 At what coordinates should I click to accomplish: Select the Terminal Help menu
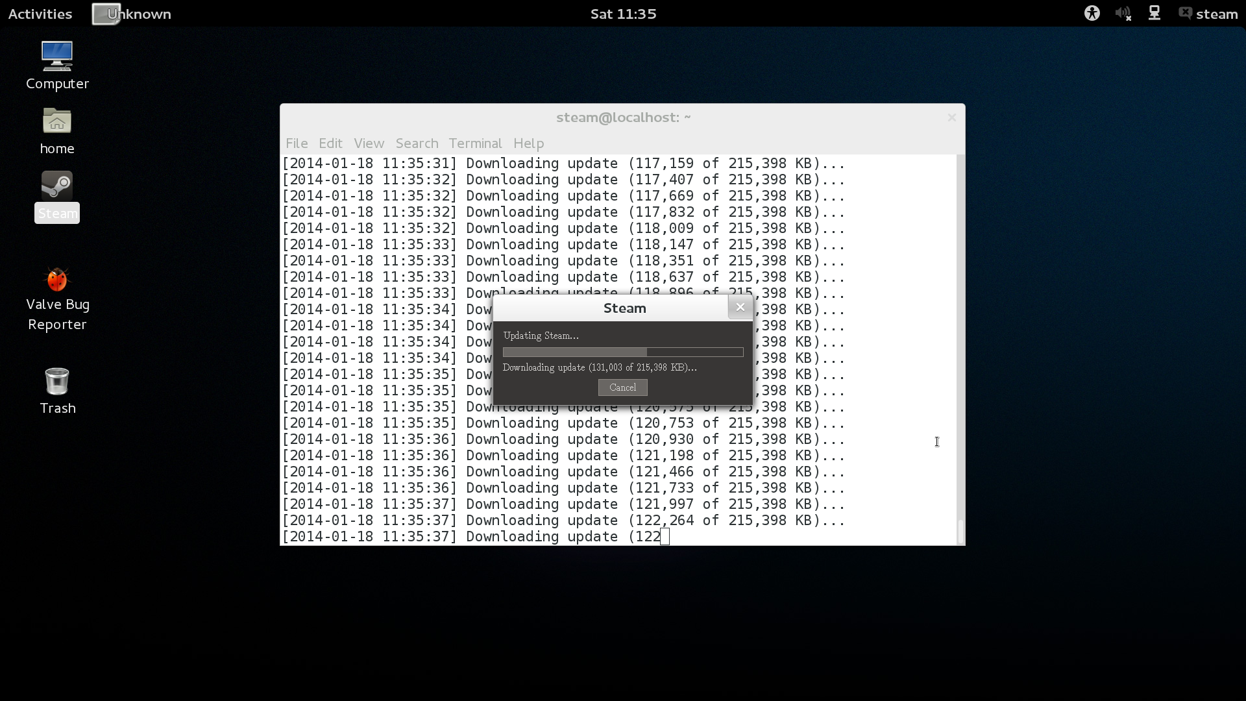[x=528, y=143]
